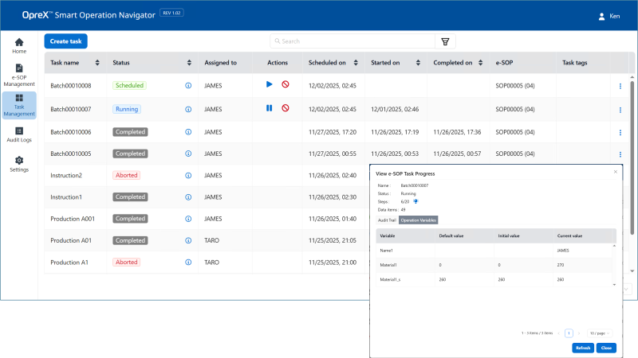Abort Batch00010008 using the red cancel icon

click(286, 84)
